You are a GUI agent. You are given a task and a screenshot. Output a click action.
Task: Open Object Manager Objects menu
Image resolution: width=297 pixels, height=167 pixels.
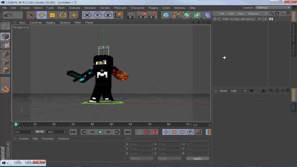pyautogui.click(x=253, y=13)
